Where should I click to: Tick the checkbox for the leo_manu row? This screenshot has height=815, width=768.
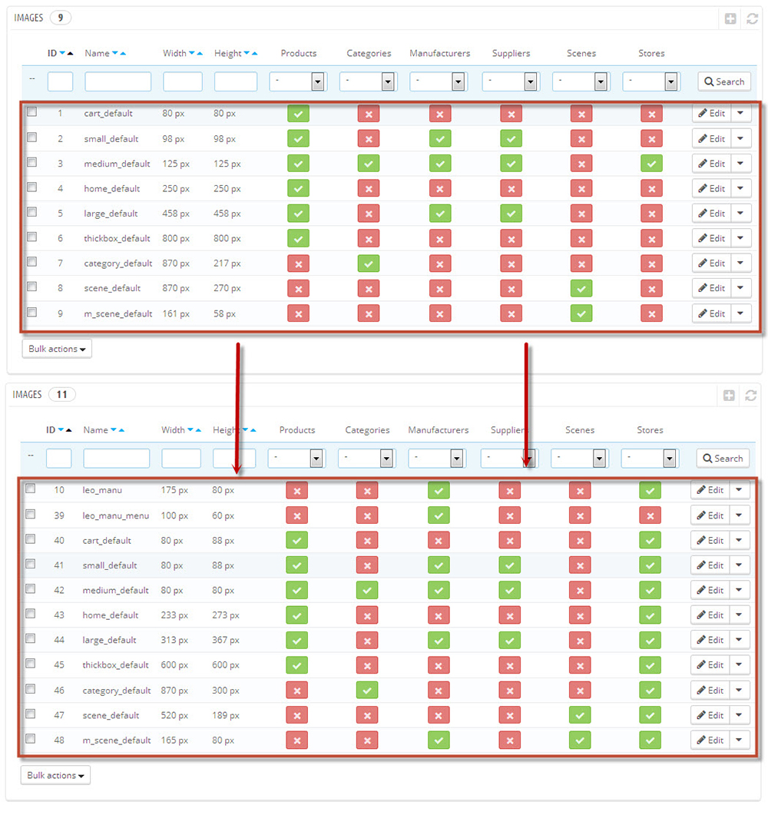click(30, 489)
